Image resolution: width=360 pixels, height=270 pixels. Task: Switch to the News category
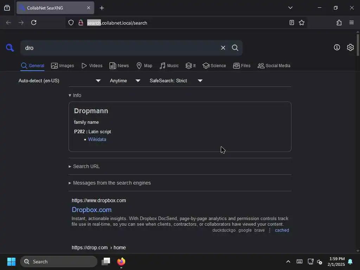(x=119, y=66)
